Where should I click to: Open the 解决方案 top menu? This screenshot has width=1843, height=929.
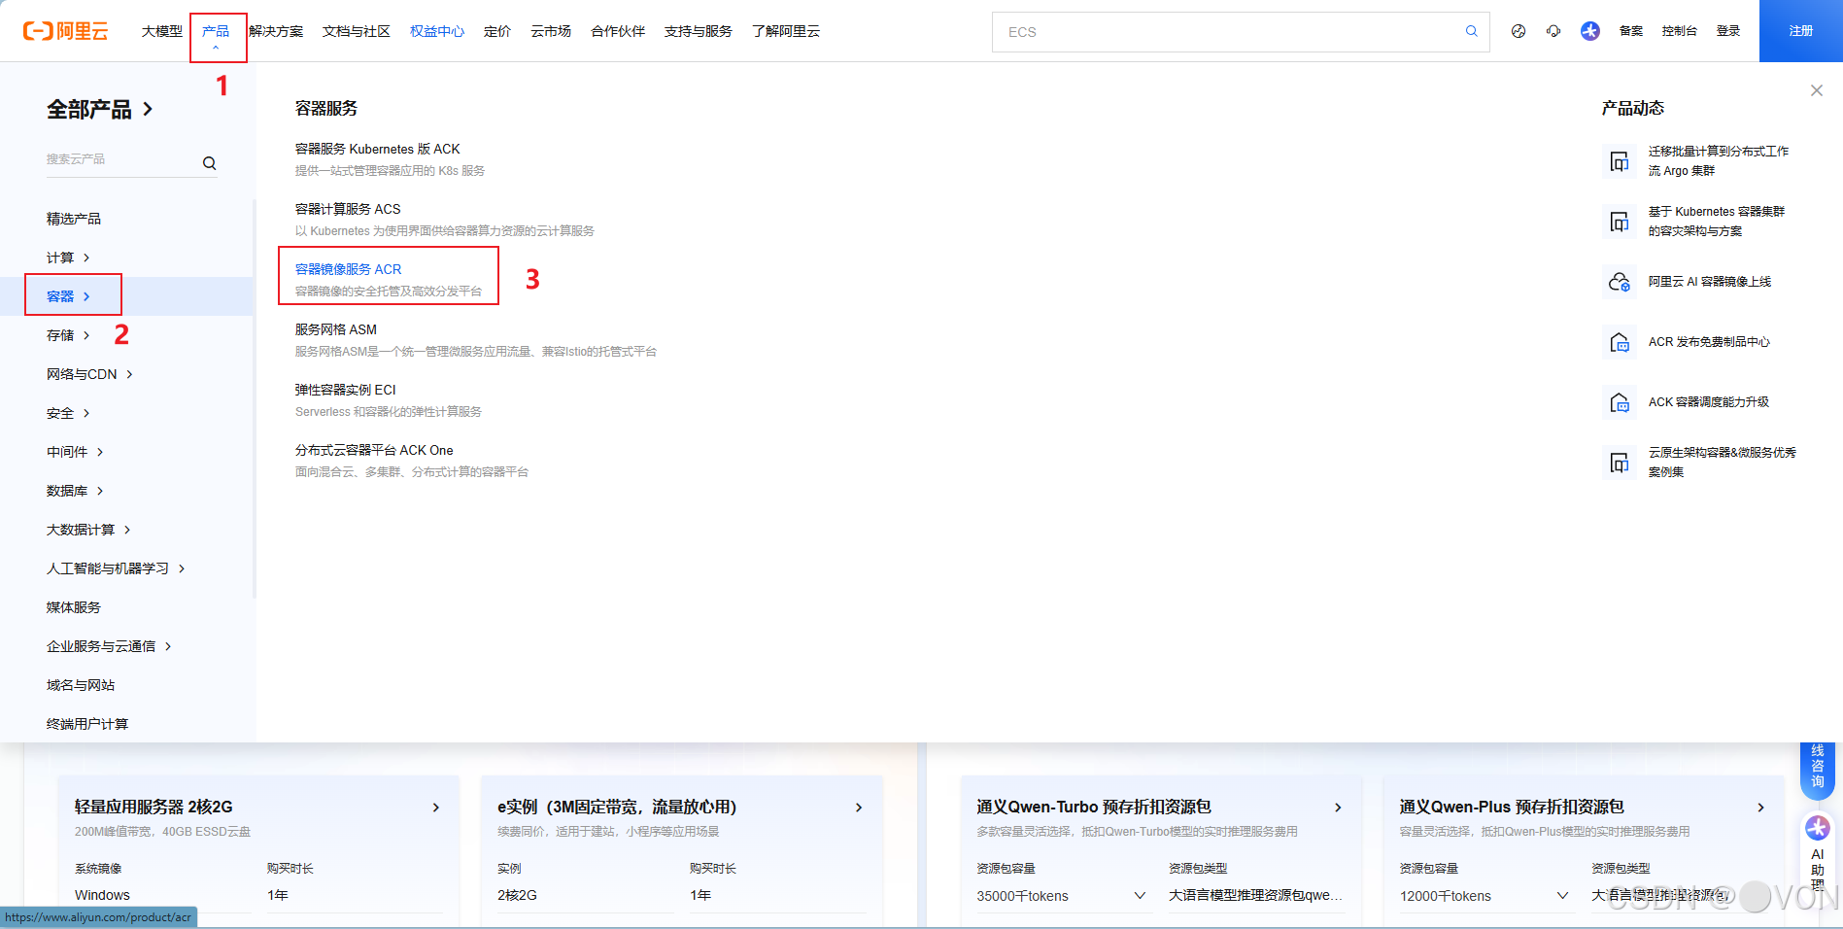[276, 31]
